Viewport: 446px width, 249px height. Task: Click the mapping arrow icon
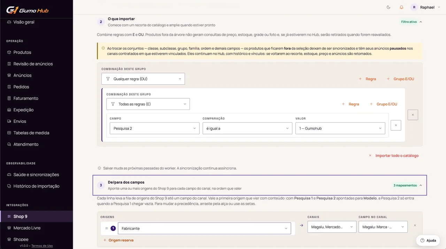coord(301,225)
